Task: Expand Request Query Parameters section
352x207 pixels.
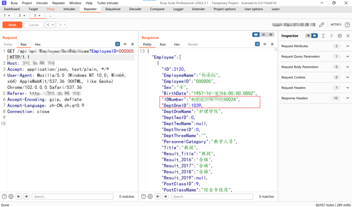Action: coord(347,56)
